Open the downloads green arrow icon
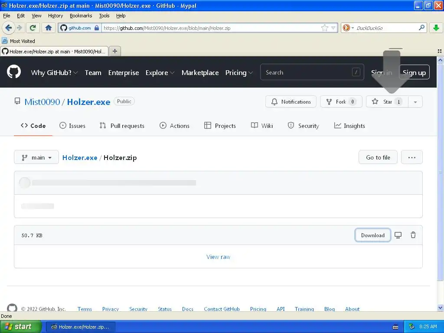Screen dimensions: 444x333 [x=436, y=28]
